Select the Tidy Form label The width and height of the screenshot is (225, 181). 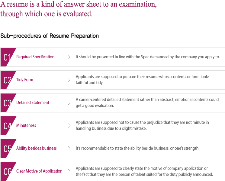pyautogui.click(x=25, y=80)
